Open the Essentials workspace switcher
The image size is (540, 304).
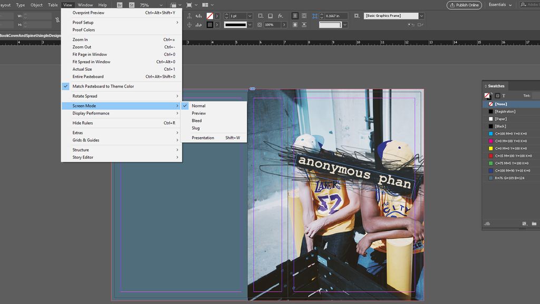coord(498,5)
